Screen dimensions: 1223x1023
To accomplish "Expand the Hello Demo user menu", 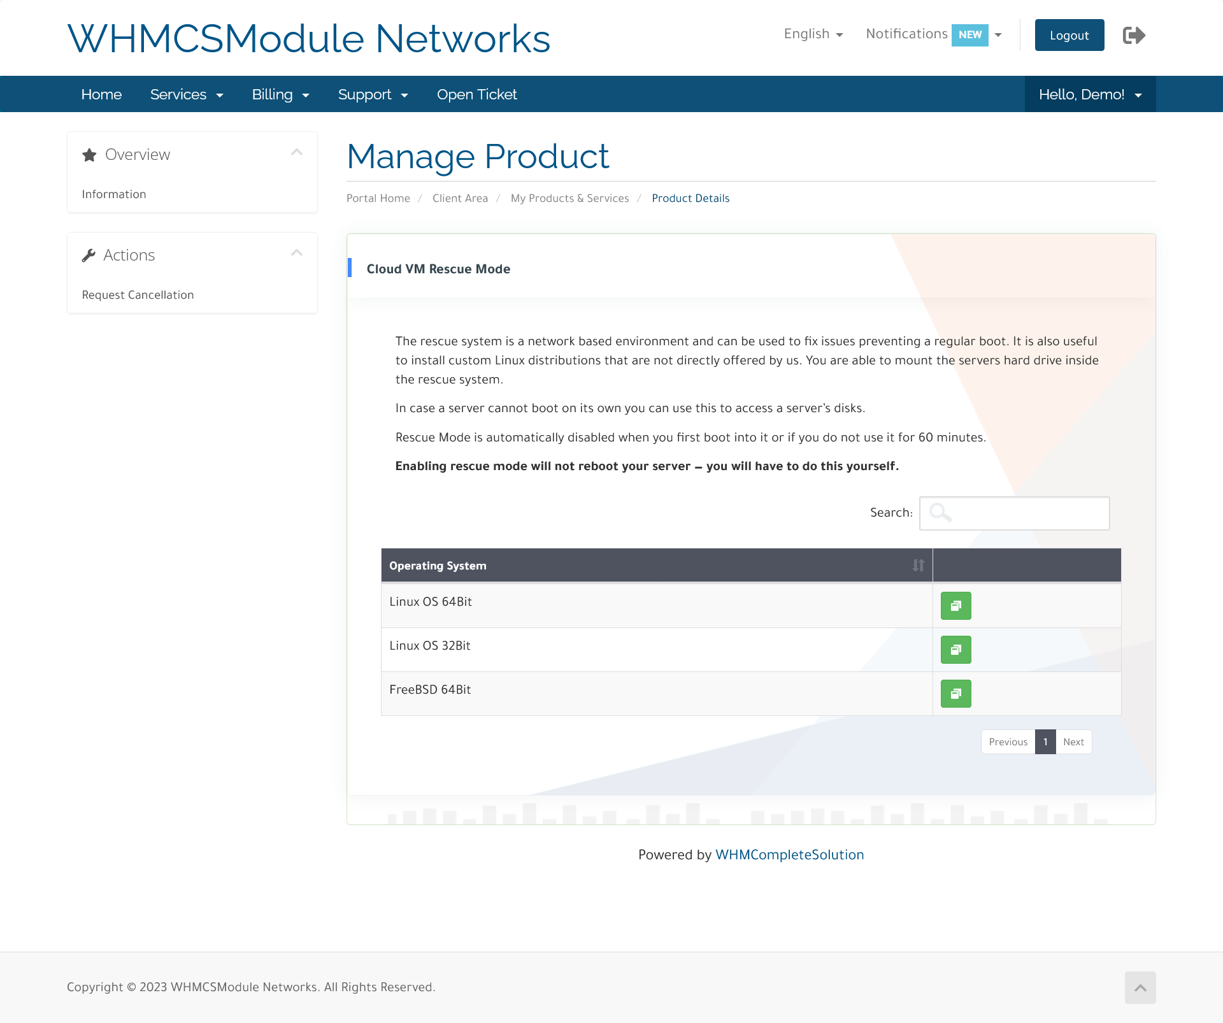I will point(1091,94).
